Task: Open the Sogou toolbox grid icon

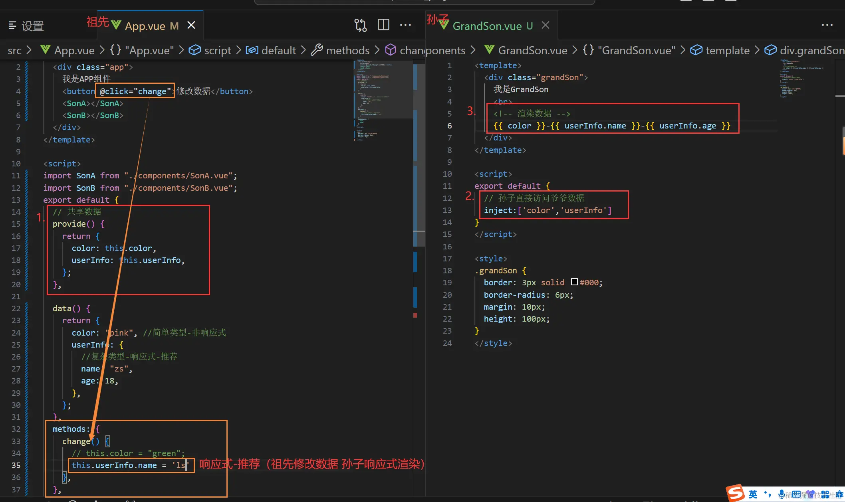Action: 825,494
